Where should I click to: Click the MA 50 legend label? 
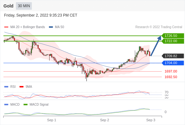coord(60,27)
